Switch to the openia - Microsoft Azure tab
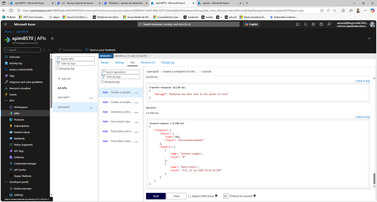This screenshot has width=377, height=202. click(x=219, y=3)
